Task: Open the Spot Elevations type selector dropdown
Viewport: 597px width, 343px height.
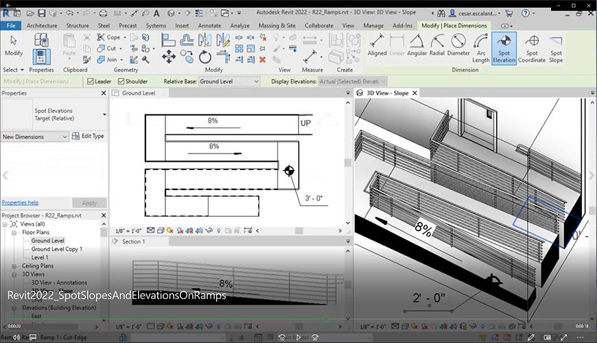Action: tap(104, 114)
